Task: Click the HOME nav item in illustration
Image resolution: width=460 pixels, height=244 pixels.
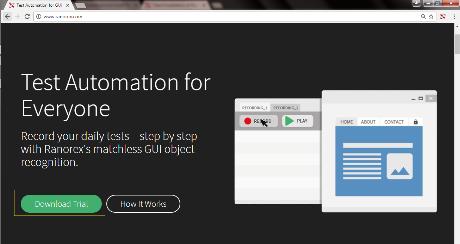Action: 347,122
